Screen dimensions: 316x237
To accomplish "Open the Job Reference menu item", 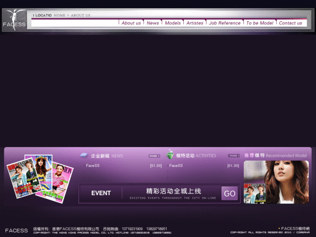I will pos(225,23).
